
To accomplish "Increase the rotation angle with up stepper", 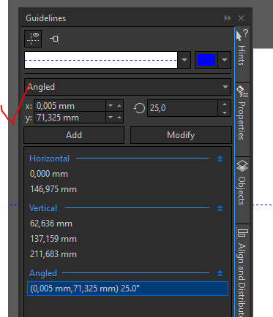I will 225,104.
